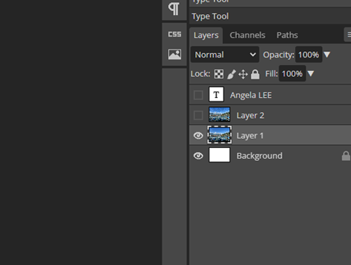The image size is (351, 265).
Task: Switch to the Paths tab
Action: click(287, 35)
